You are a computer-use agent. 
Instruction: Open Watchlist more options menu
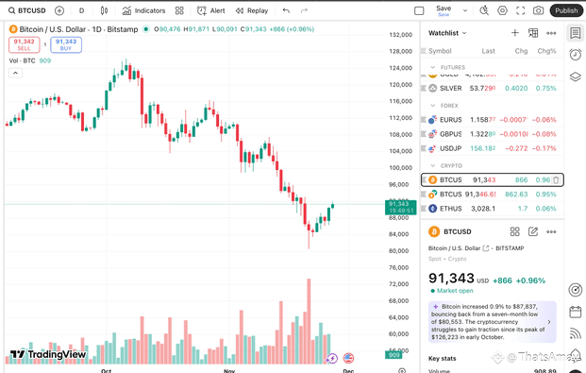[x=551, y=33]
